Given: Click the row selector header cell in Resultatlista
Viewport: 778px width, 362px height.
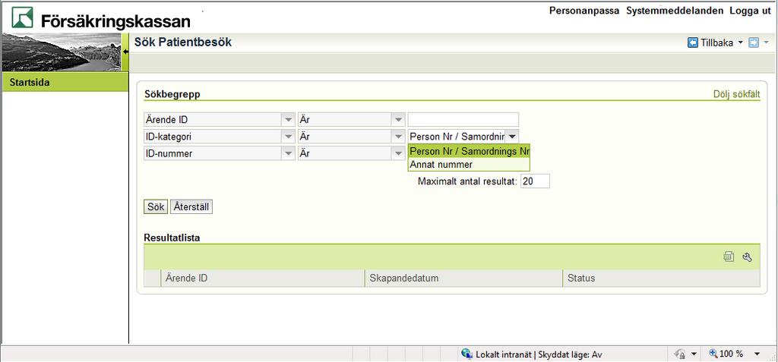Looking at the screenshot, I should [152, 279].
